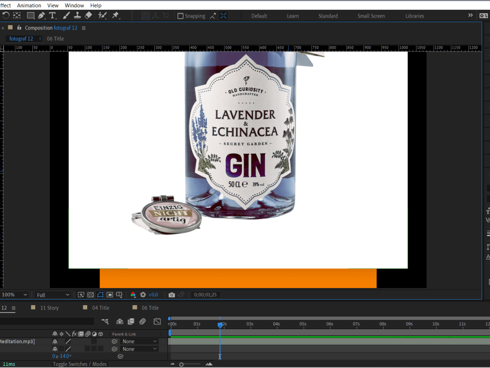490x368 pixels.
Task: Select the Horizontal Type tool
Action: [x=52, y=15]
